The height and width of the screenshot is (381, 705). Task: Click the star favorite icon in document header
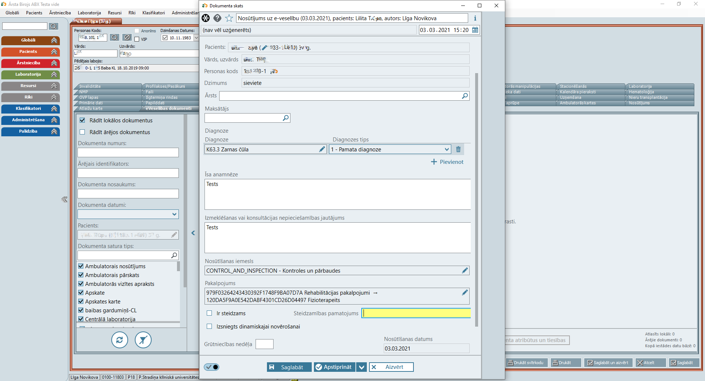click(229, 18)
